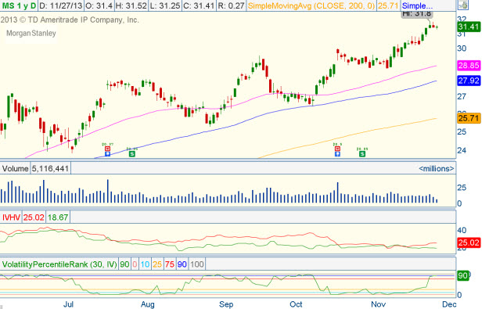Click the close price C: 31.41
489x309 pixels.
pos(199,5)
